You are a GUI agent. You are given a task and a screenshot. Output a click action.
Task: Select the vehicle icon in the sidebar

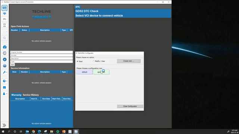[4, 19]
